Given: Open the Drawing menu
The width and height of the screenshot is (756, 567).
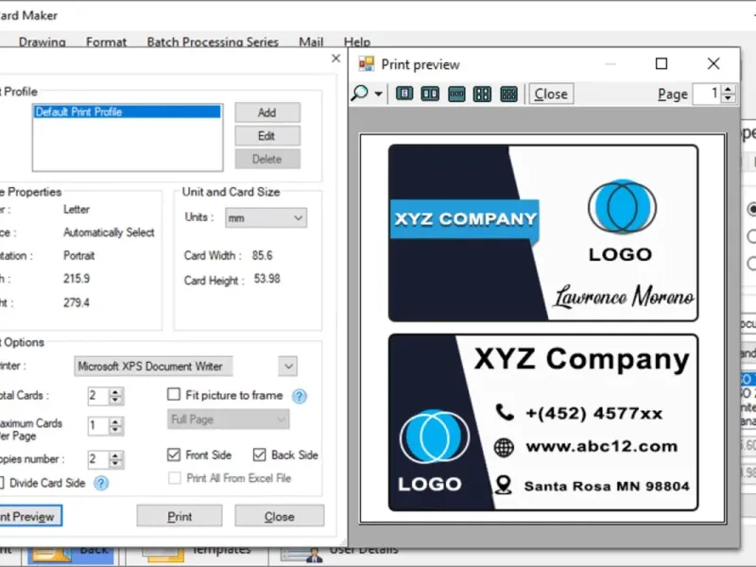Looking at the screenshot, I should pos(43,42).
